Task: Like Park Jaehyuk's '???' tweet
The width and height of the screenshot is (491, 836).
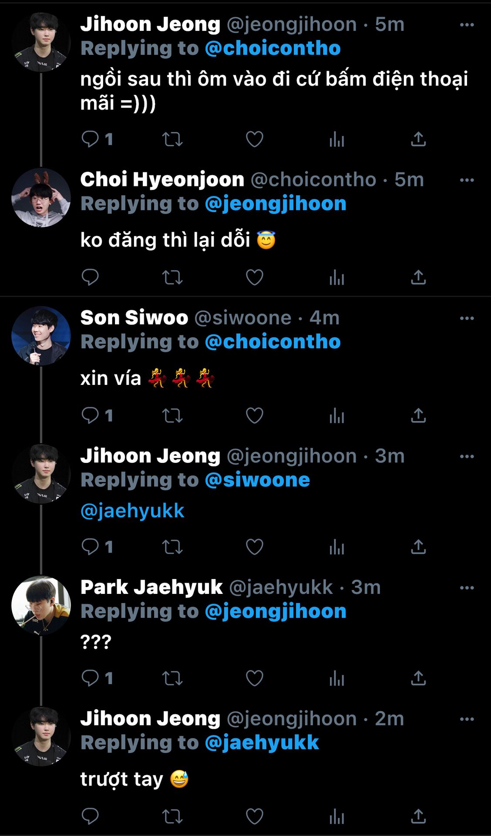Action: (255, 678)
